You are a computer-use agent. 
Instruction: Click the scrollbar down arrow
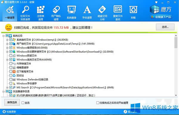click(x=176, y=95)
